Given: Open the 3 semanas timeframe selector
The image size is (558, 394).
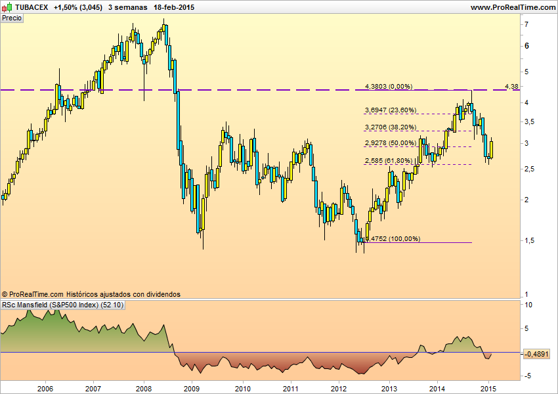Looking at the screenshot, I should point(127,7).
